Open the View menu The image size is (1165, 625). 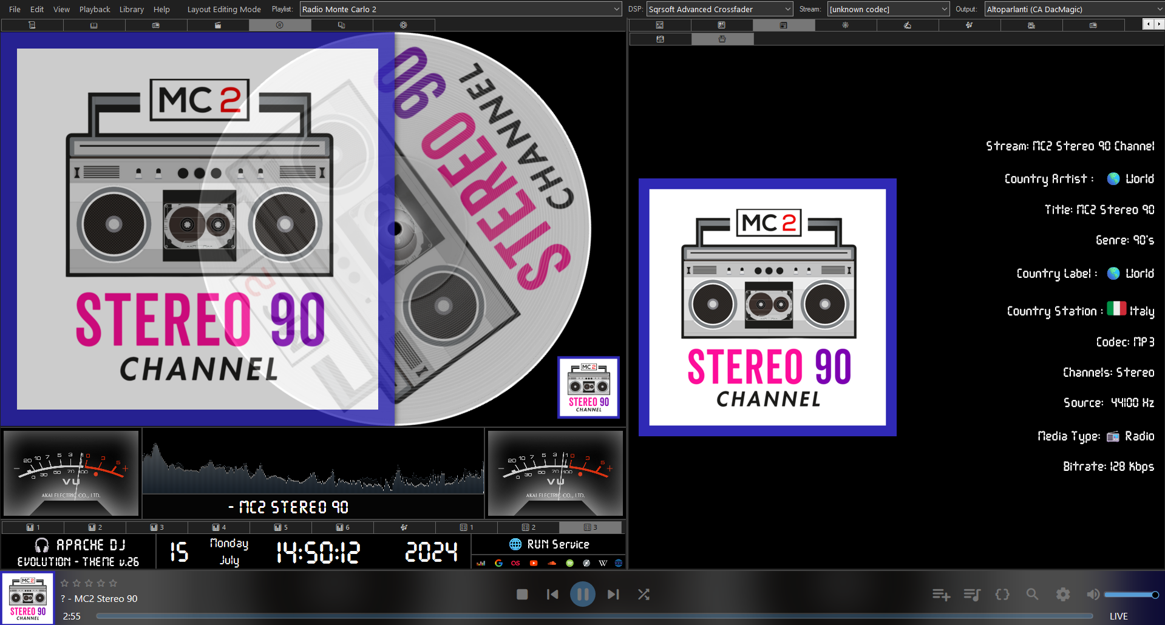click(x=61, y=9)
